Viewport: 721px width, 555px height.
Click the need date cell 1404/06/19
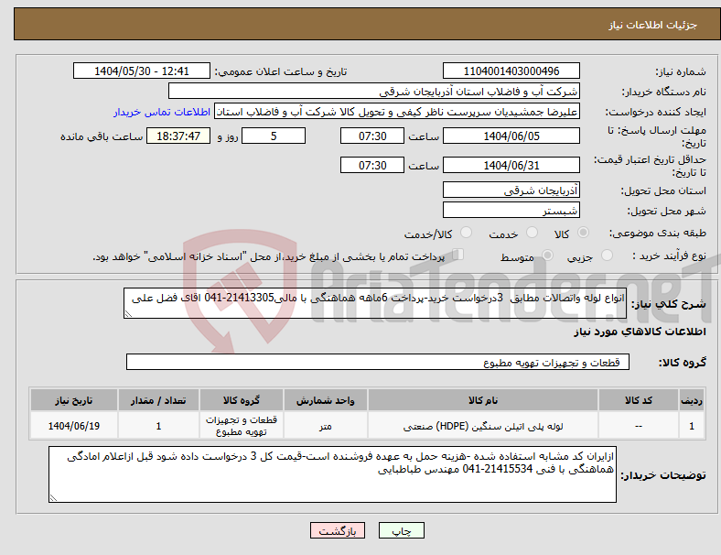point(73,426)
